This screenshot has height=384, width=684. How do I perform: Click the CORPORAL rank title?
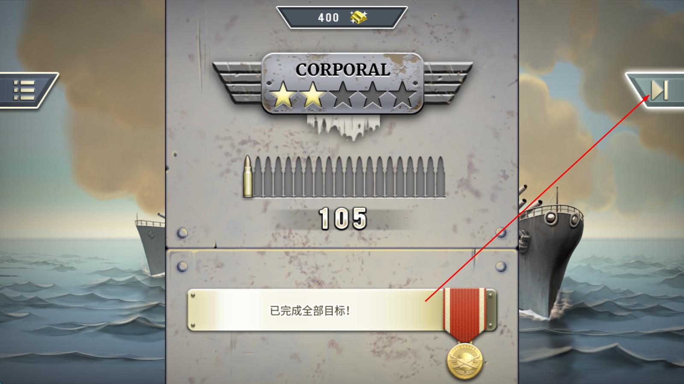[342, 70]
